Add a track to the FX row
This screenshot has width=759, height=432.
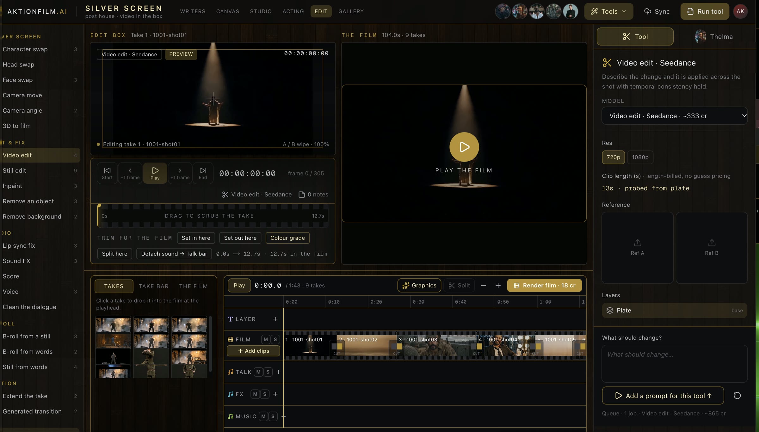[275, 394]
